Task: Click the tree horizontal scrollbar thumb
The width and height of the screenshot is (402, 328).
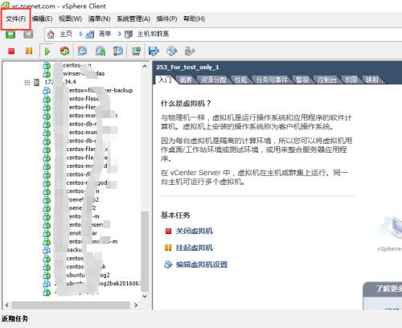Action: [x=71, y=305]
